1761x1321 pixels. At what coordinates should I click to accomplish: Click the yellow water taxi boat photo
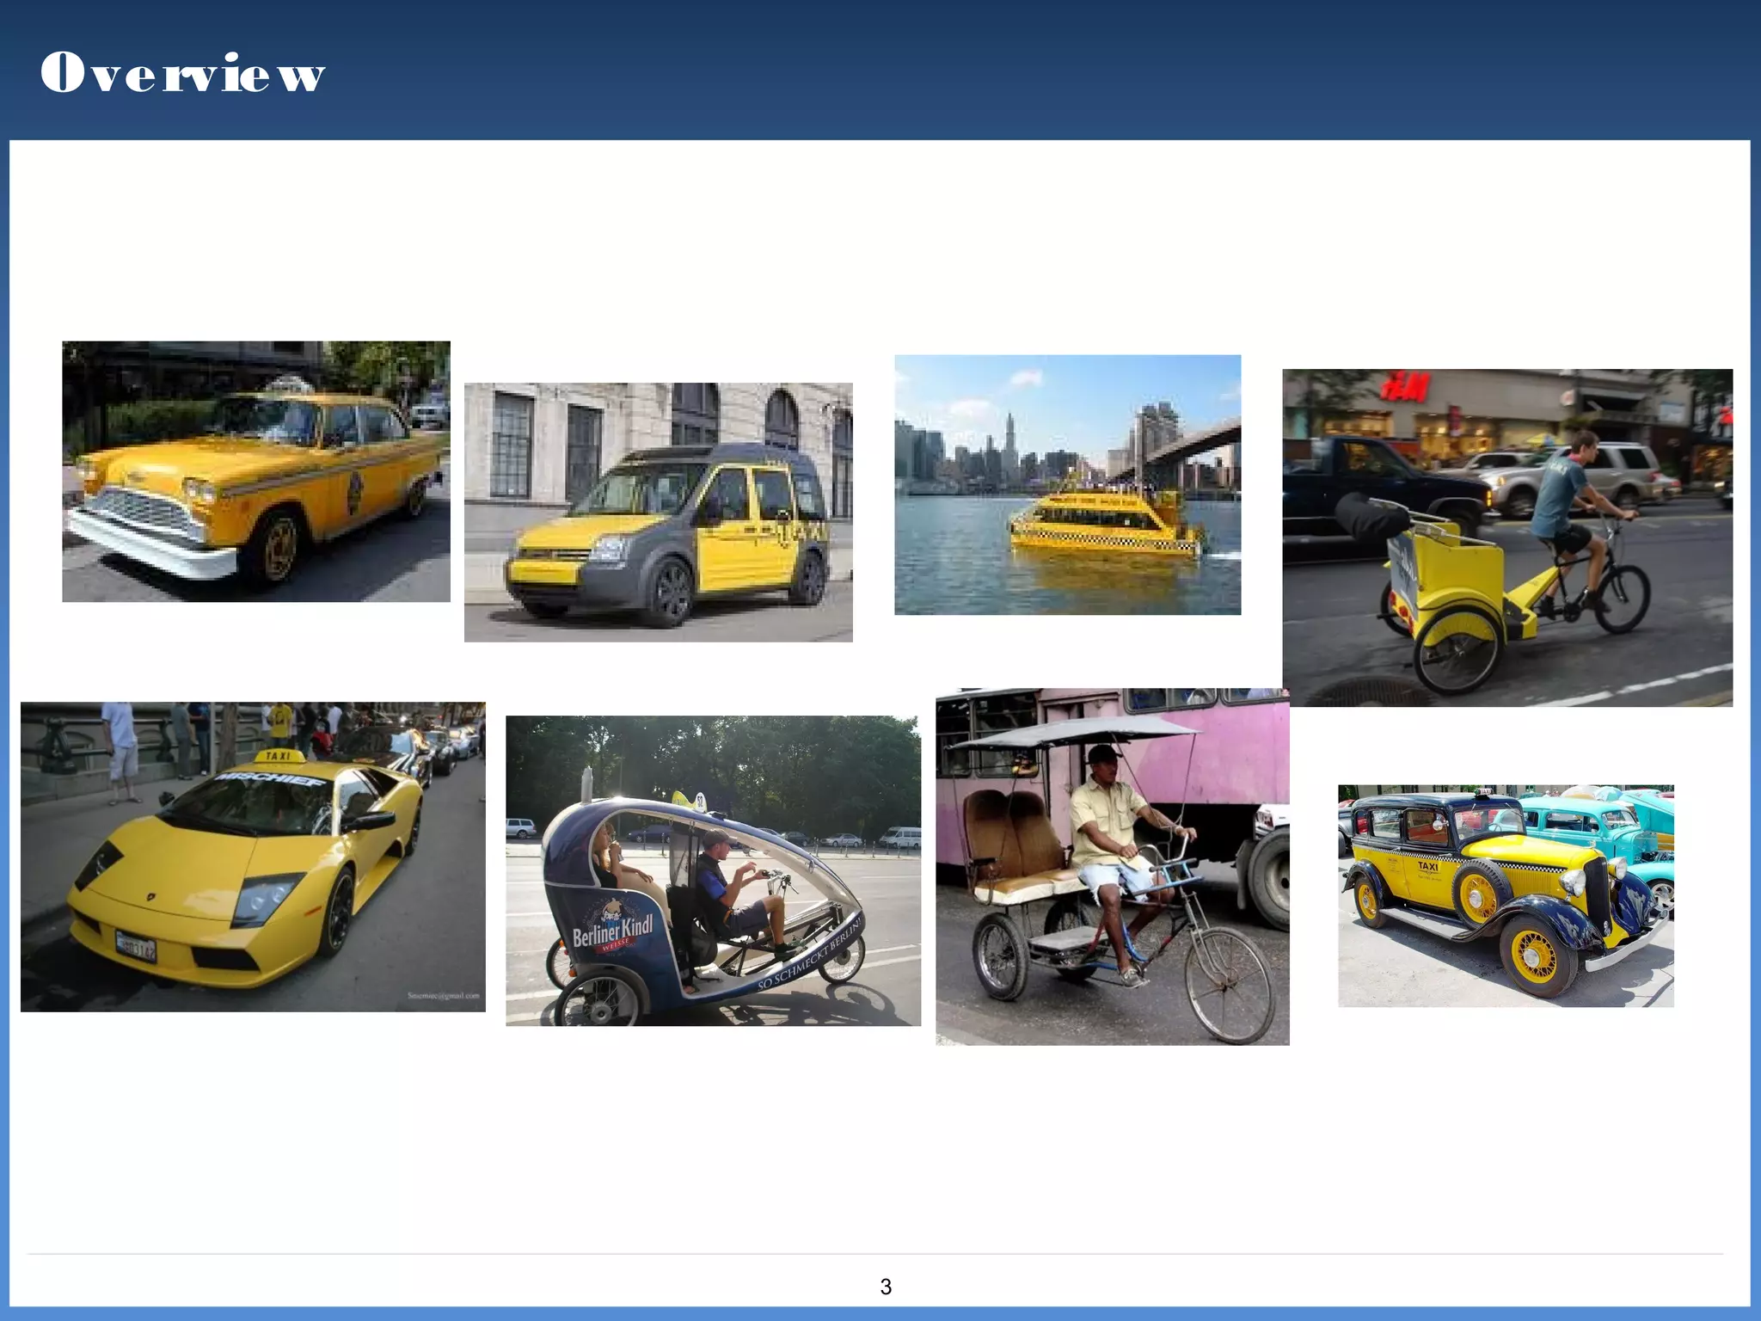pyautogui.click(x=1067, y=484)
